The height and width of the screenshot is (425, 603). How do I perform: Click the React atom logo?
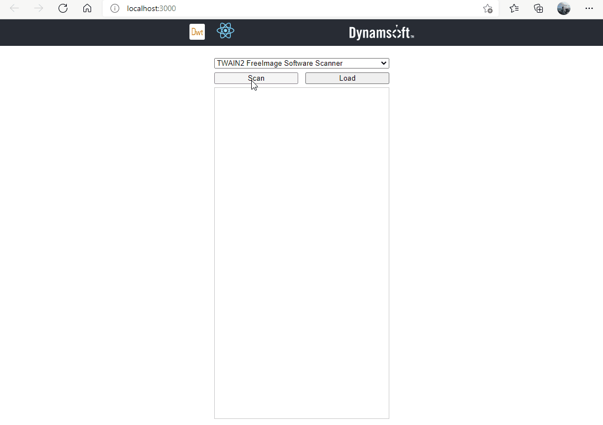pos(225,31)
